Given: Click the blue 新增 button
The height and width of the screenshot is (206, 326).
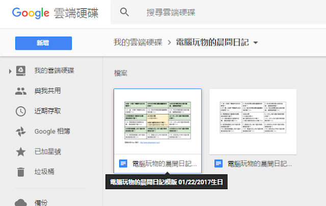Looking at the screenshot, I should 43,43.
